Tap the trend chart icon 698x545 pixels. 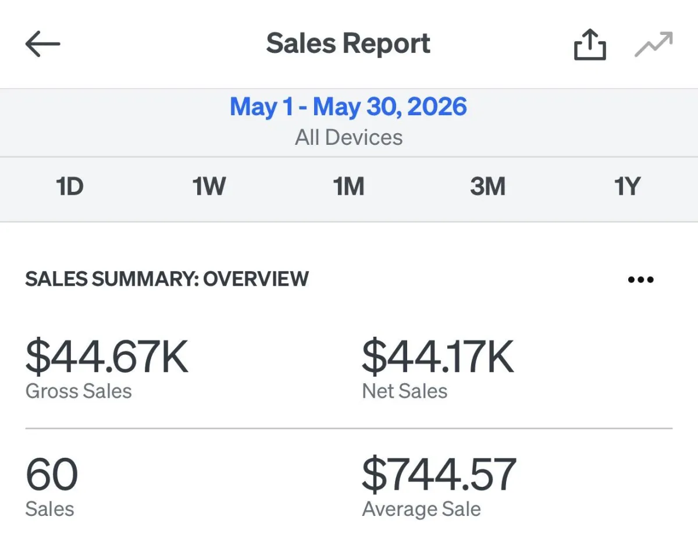pyautogui.click(x=653, y=45)
